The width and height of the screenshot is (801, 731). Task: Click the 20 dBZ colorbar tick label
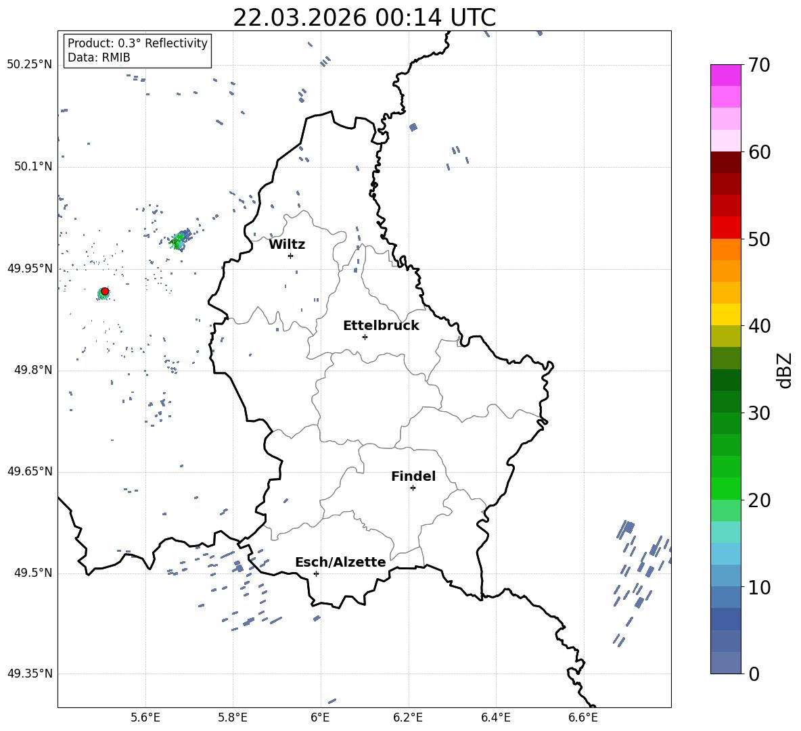click(759, 500)
